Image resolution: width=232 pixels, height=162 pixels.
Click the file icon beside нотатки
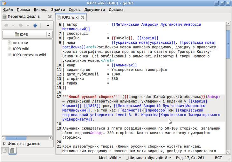(10, 43)
